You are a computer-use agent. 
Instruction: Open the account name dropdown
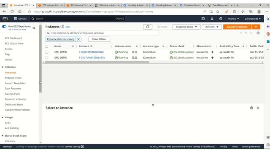[x=253, y=19]
